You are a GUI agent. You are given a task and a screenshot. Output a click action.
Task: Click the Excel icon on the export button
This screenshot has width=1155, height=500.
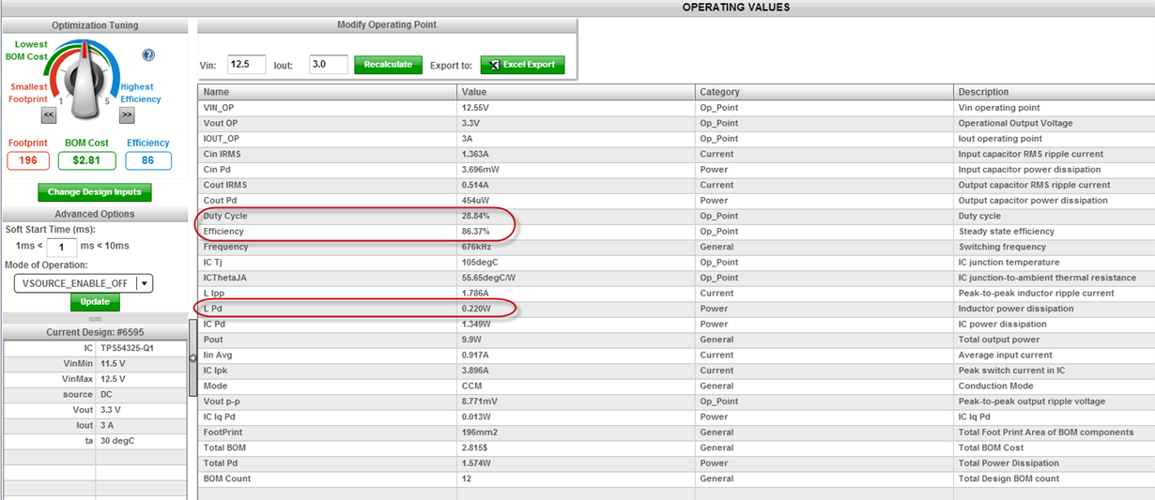tap(495, 65)
